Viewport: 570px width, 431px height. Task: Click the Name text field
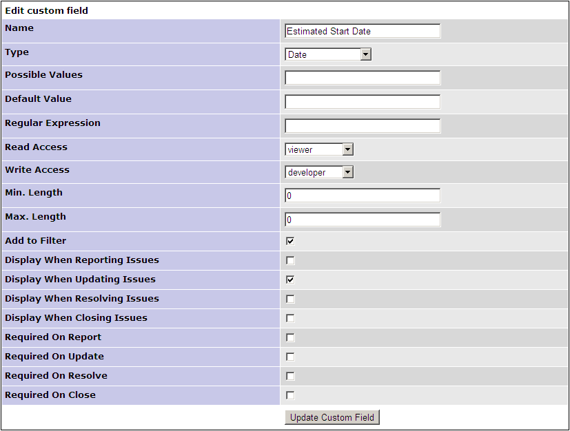tap(362, 31)
